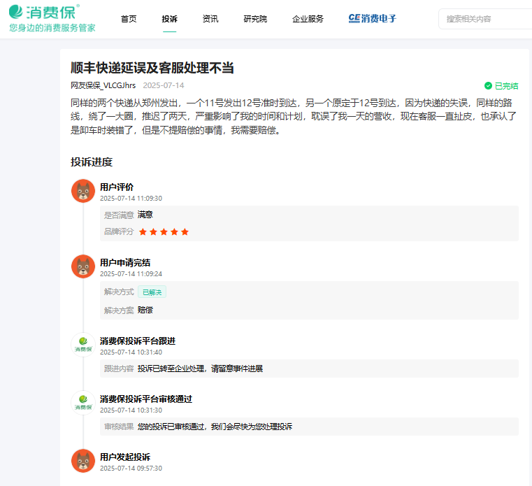Click the fourth star in 品牌评分

coord(174,231)
